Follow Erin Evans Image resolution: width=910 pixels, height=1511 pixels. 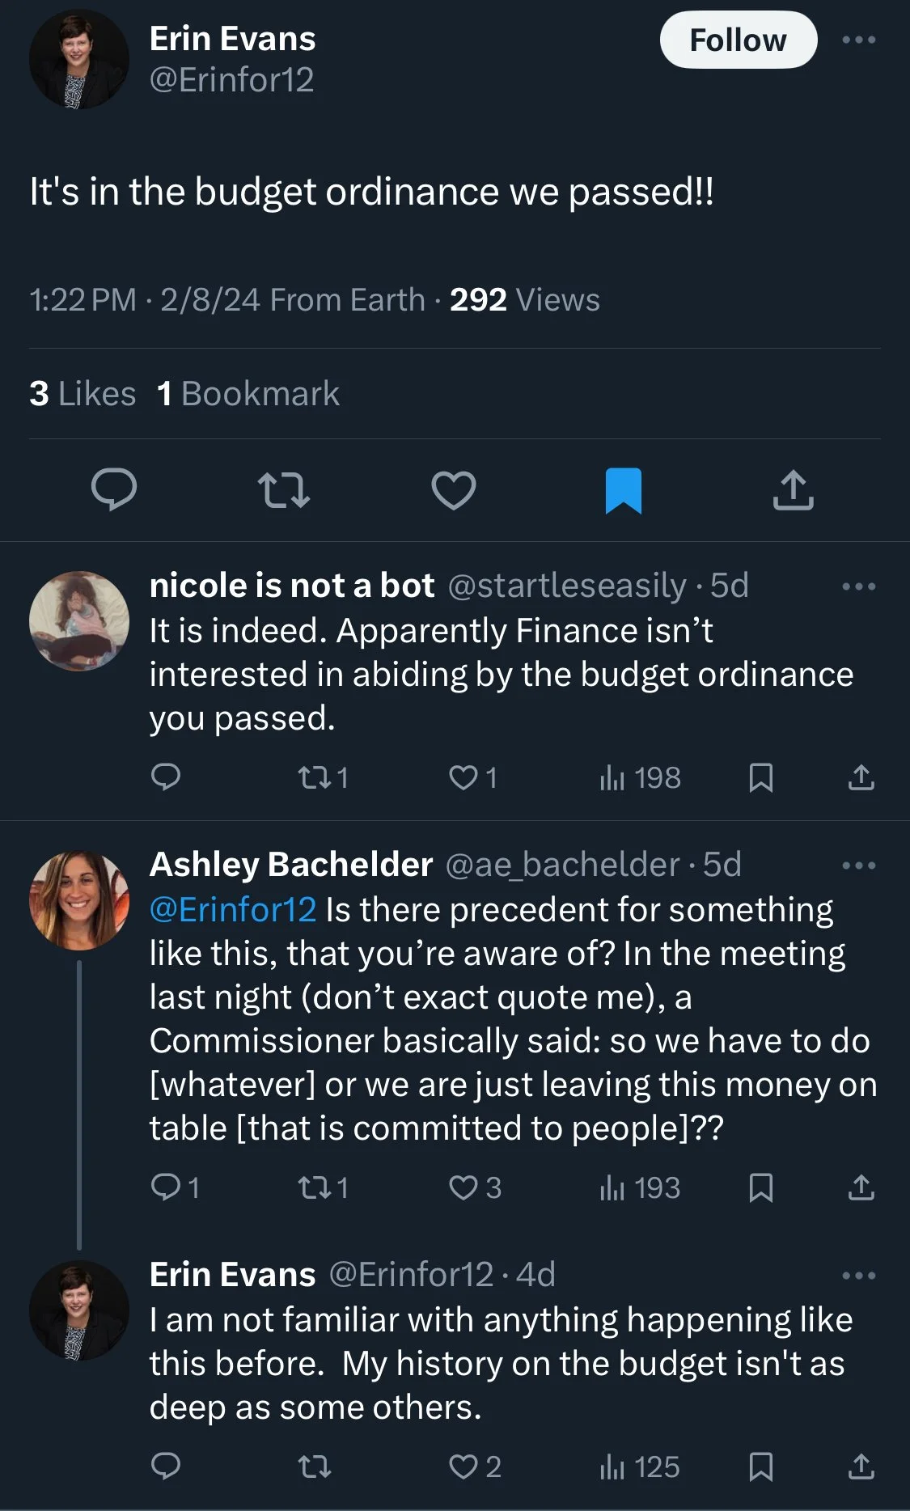tap(738, 40)
